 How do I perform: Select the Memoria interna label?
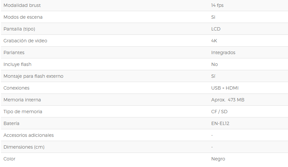click(22, 100)
